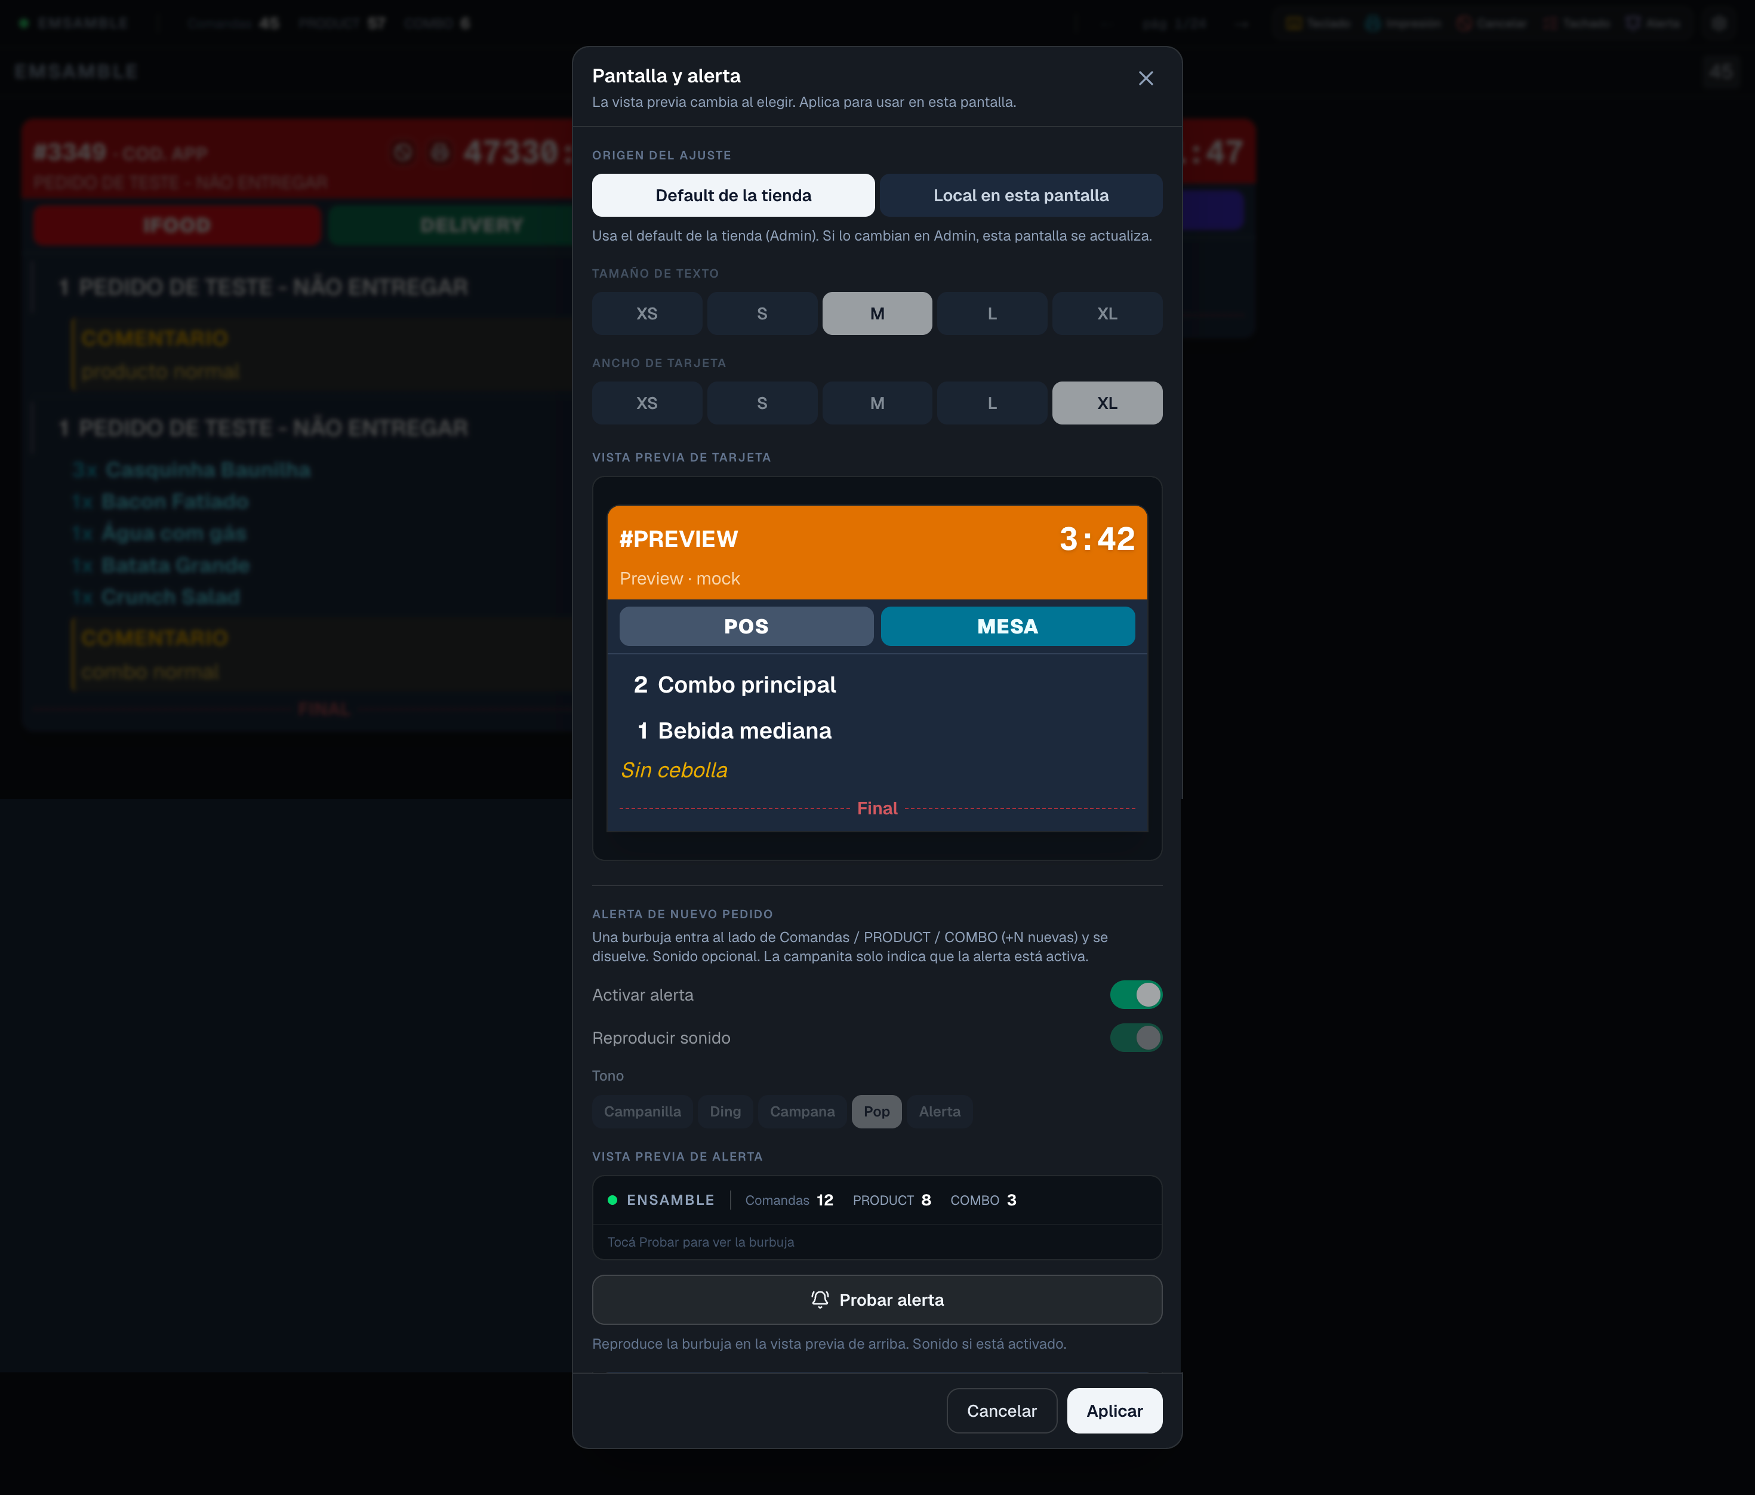Click Comandas 12 counter in alert preview
Viewport: 1755px width, 1495px height.
point(789,1200)
